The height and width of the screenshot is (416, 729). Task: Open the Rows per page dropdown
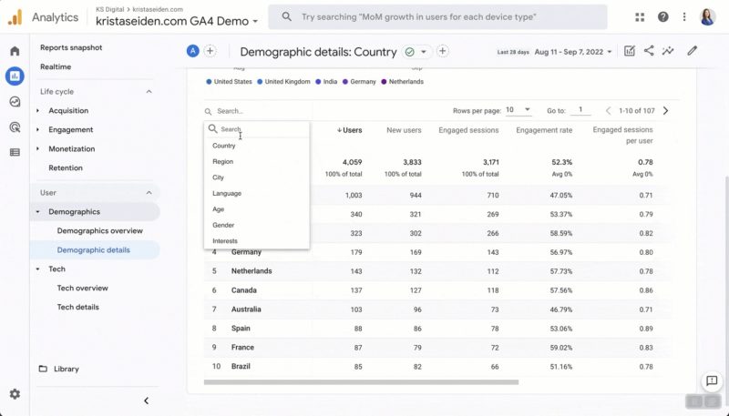(518, 110)
